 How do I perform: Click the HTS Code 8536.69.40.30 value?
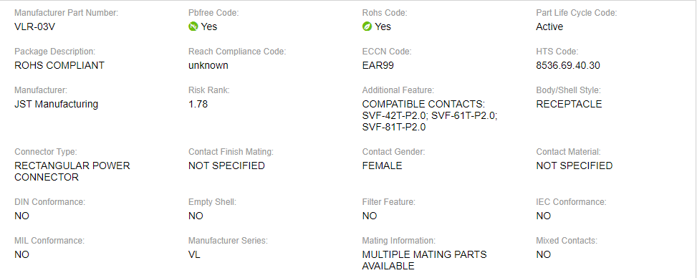click(x=568, y=65)
